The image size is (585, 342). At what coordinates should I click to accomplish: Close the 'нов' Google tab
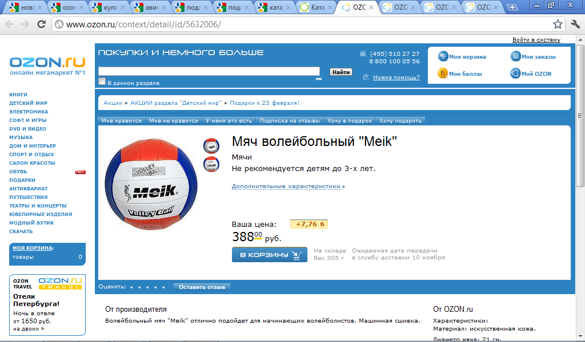(41, 7)
